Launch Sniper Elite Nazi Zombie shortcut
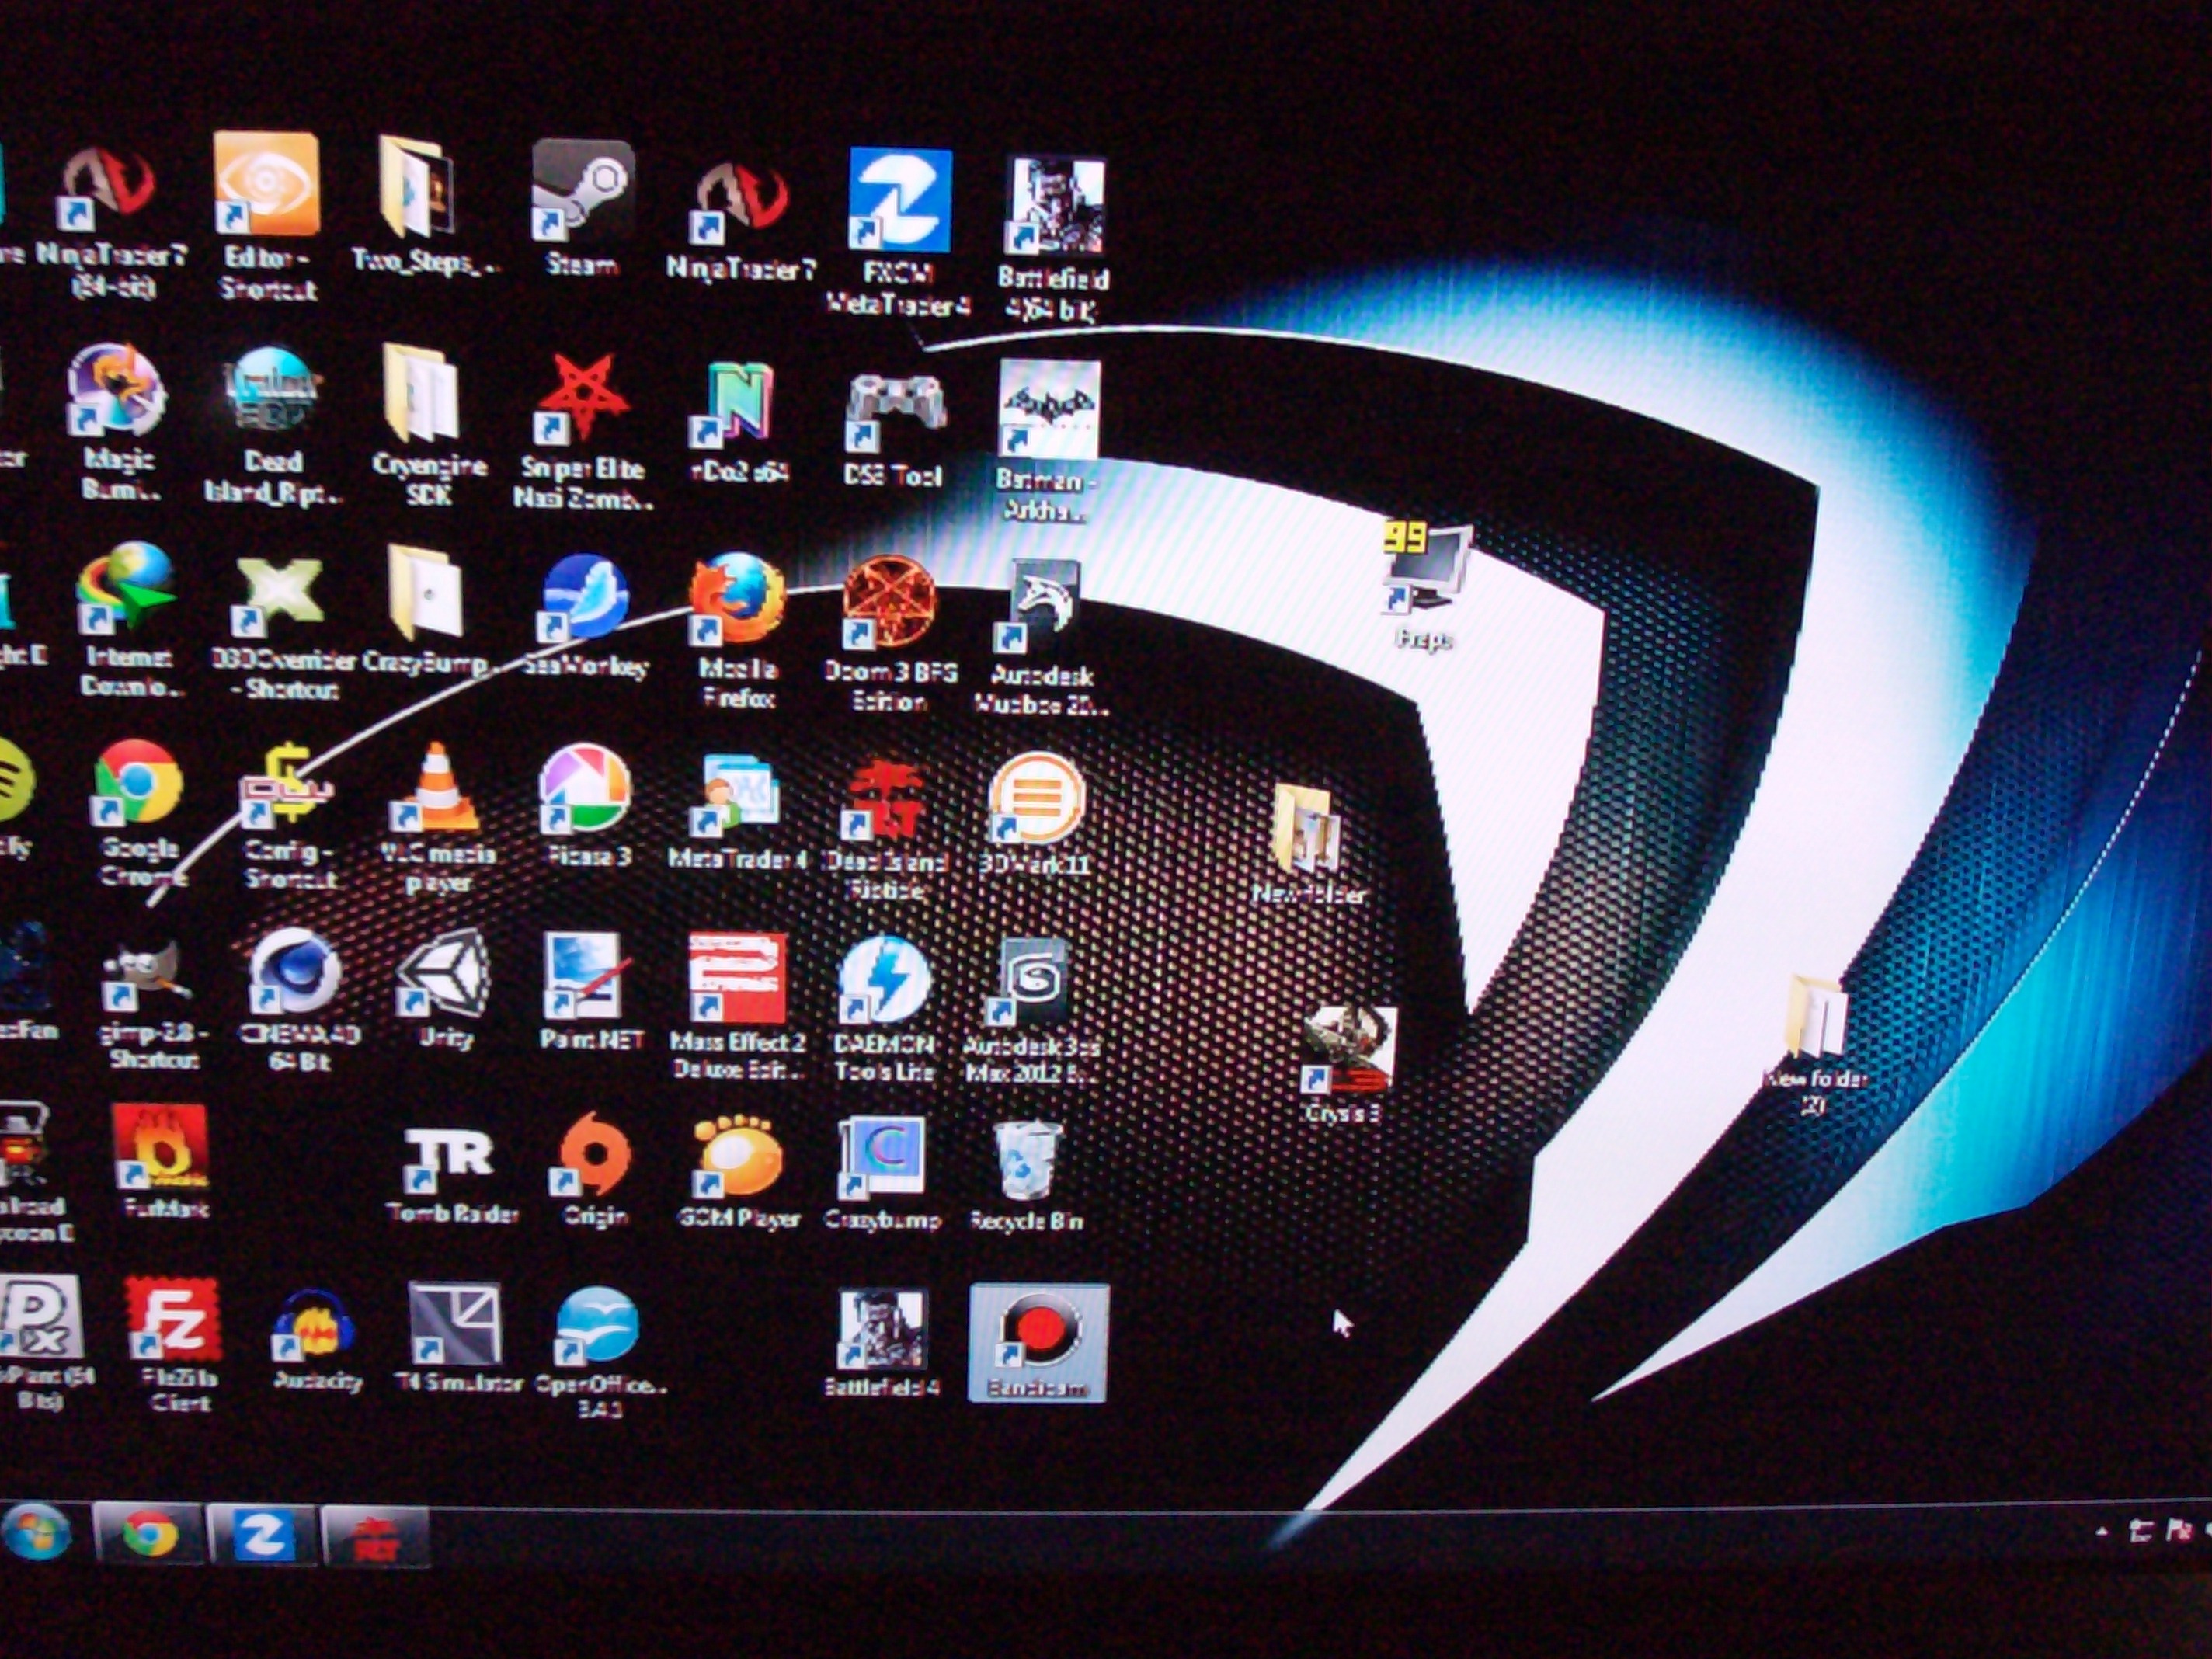2212x1659 pixels. point(582,432)
